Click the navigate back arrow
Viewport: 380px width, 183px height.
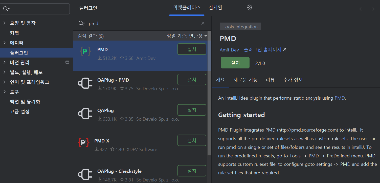(x=361, y=9)
